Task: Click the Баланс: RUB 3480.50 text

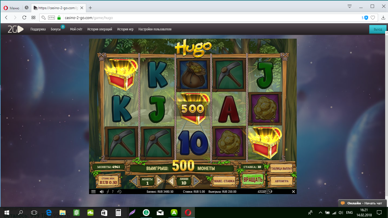Action: [160, 192]
